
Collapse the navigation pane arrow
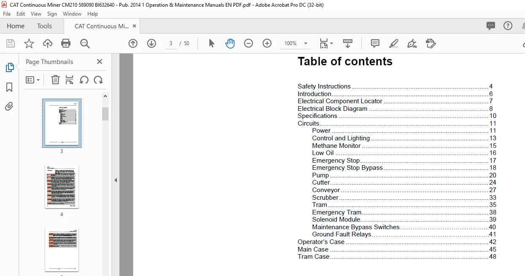point(116,180)
